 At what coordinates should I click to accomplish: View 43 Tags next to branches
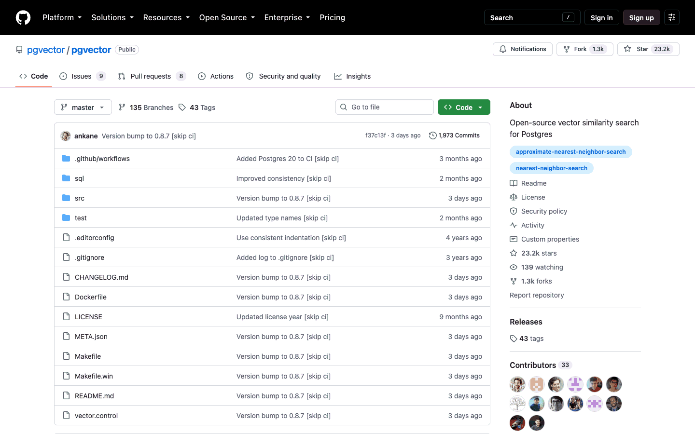tap(197, 108)
